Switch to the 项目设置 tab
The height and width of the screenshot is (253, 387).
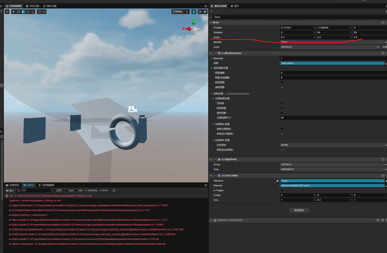[x=33, y=6]
